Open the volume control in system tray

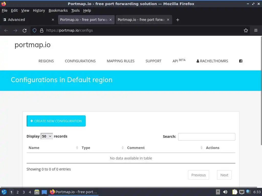click(x=225, y=192)
